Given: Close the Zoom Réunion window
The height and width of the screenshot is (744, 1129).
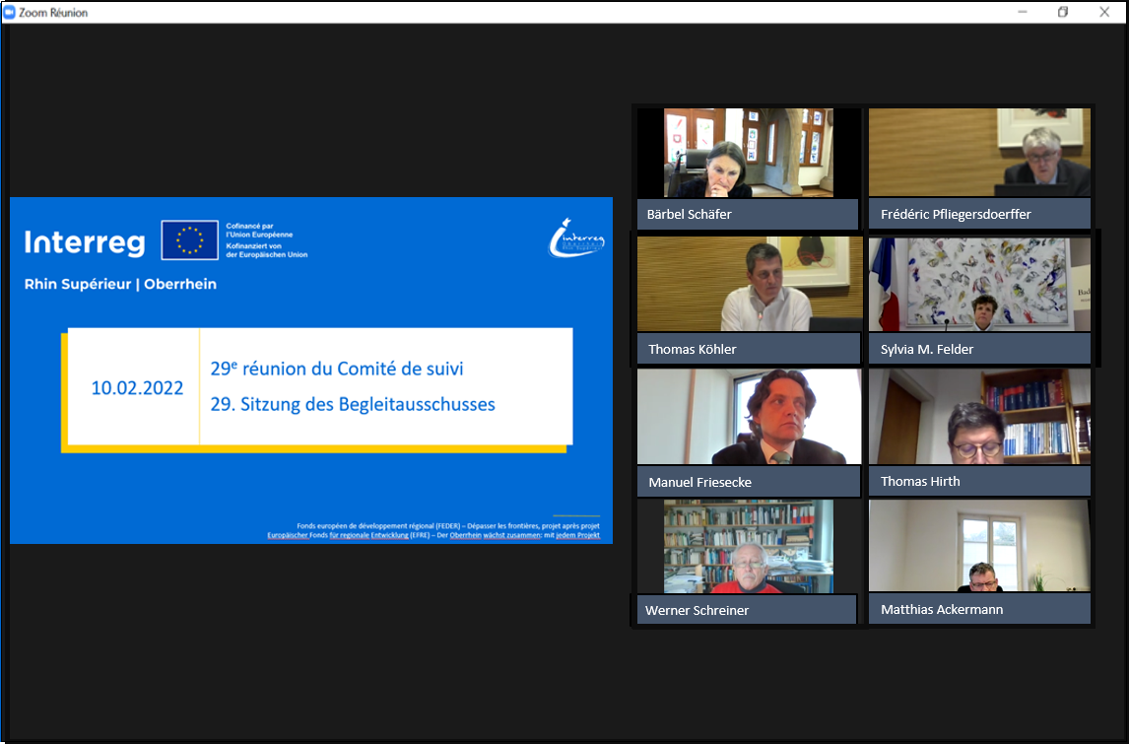Looking at the screenshot, I should [x=1104, y=12].
